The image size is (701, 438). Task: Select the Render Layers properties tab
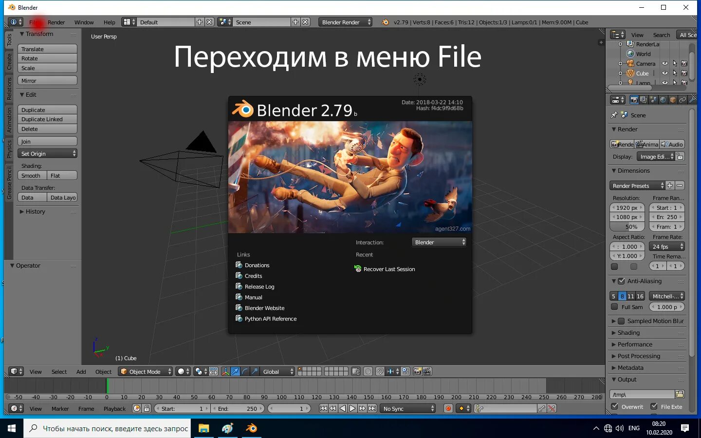(644, 100)
